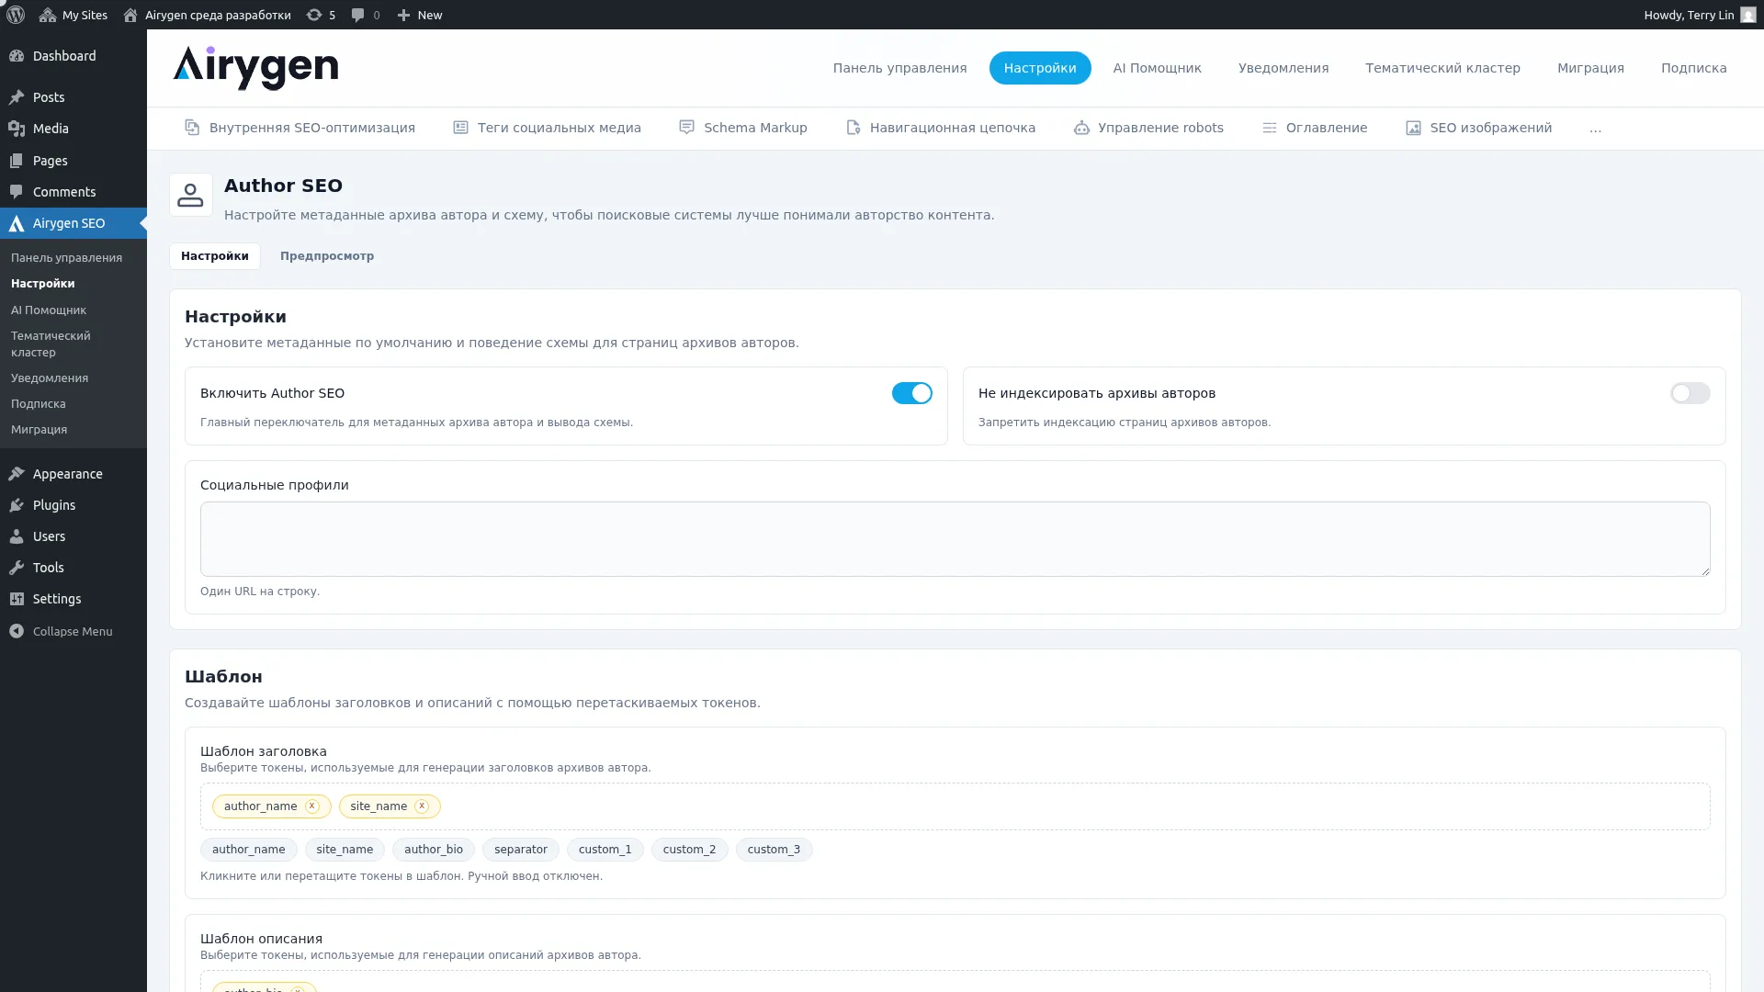The height and width of the screenshot is (992, 1764).
Task: Open Dashboard in the sidebar
Action: (x=73, y=56)
